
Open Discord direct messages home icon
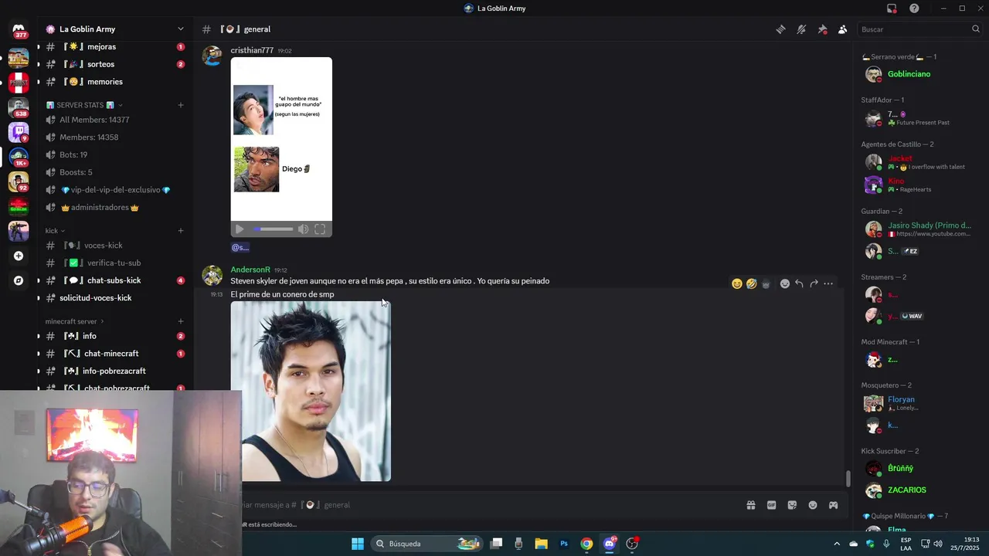click(19, 29)
